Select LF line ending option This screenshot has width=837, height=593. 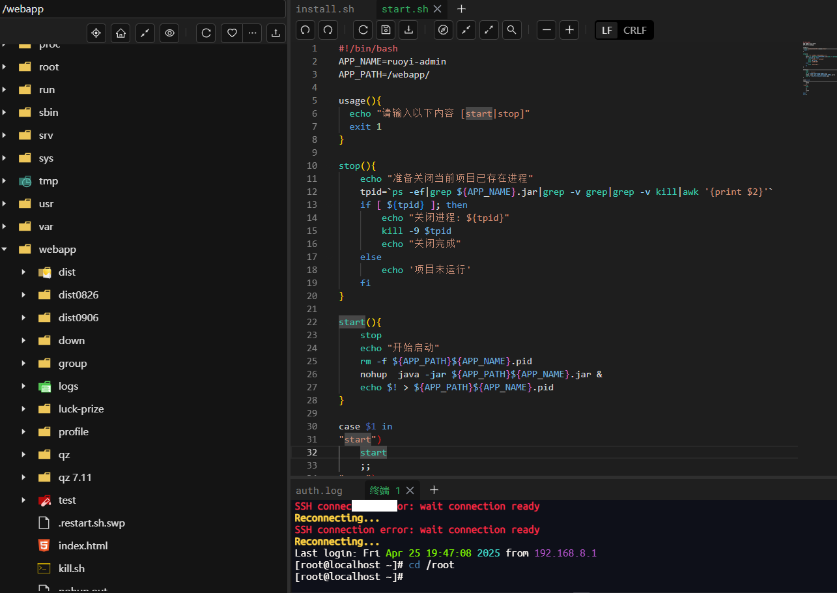click(606, 30)
